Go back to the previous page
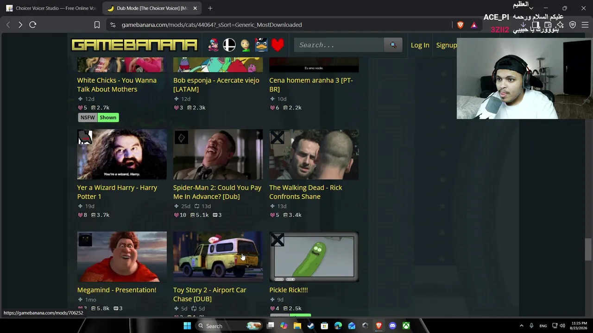 pos(8,25)
